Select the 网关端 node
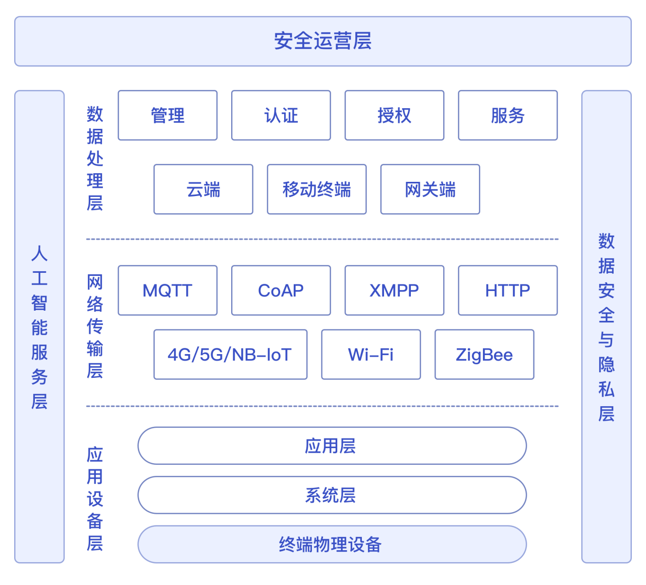The image size is (646, 585). 430,189
